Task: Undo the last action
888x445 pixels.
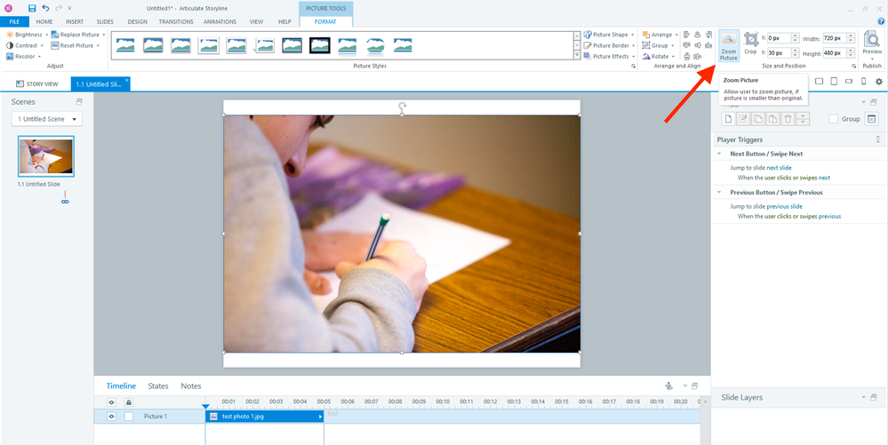Action: 45,8
